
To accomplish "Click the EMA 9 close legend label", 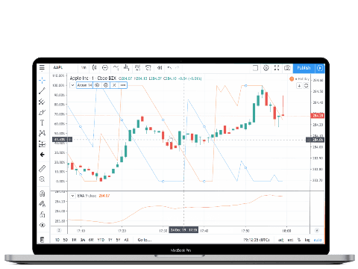I will pyautogui.click(x=87, y=196).
